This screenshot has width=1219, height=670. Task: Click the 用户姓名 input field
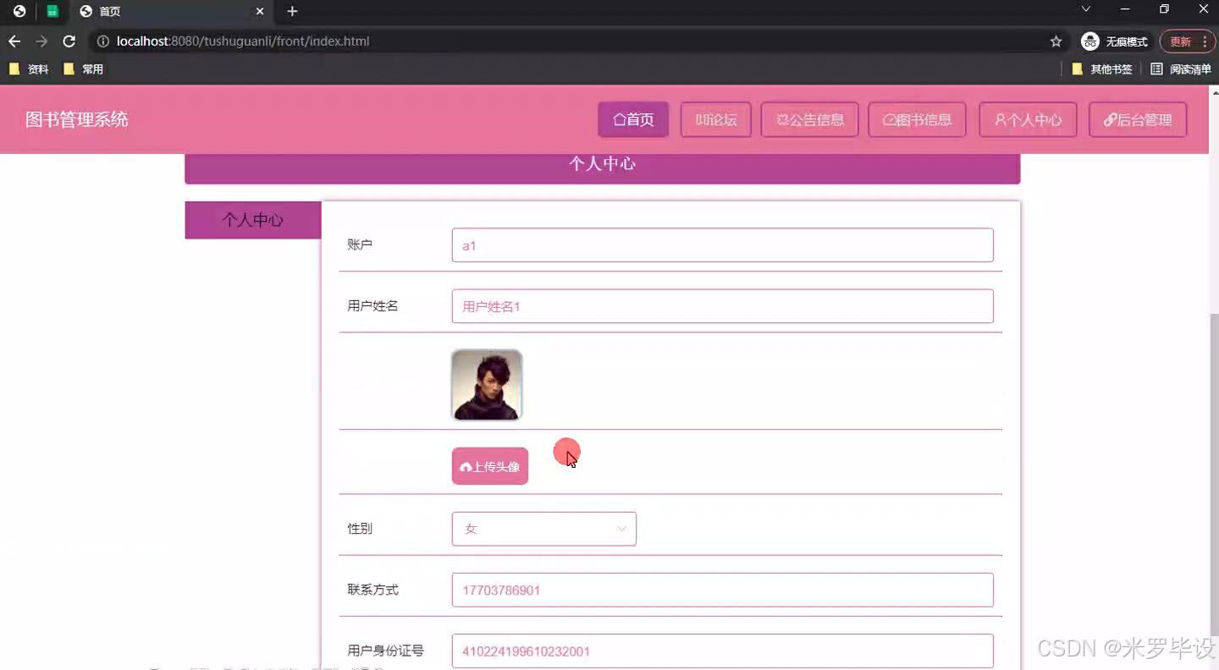pyautogui.click(x=722, y=306)
